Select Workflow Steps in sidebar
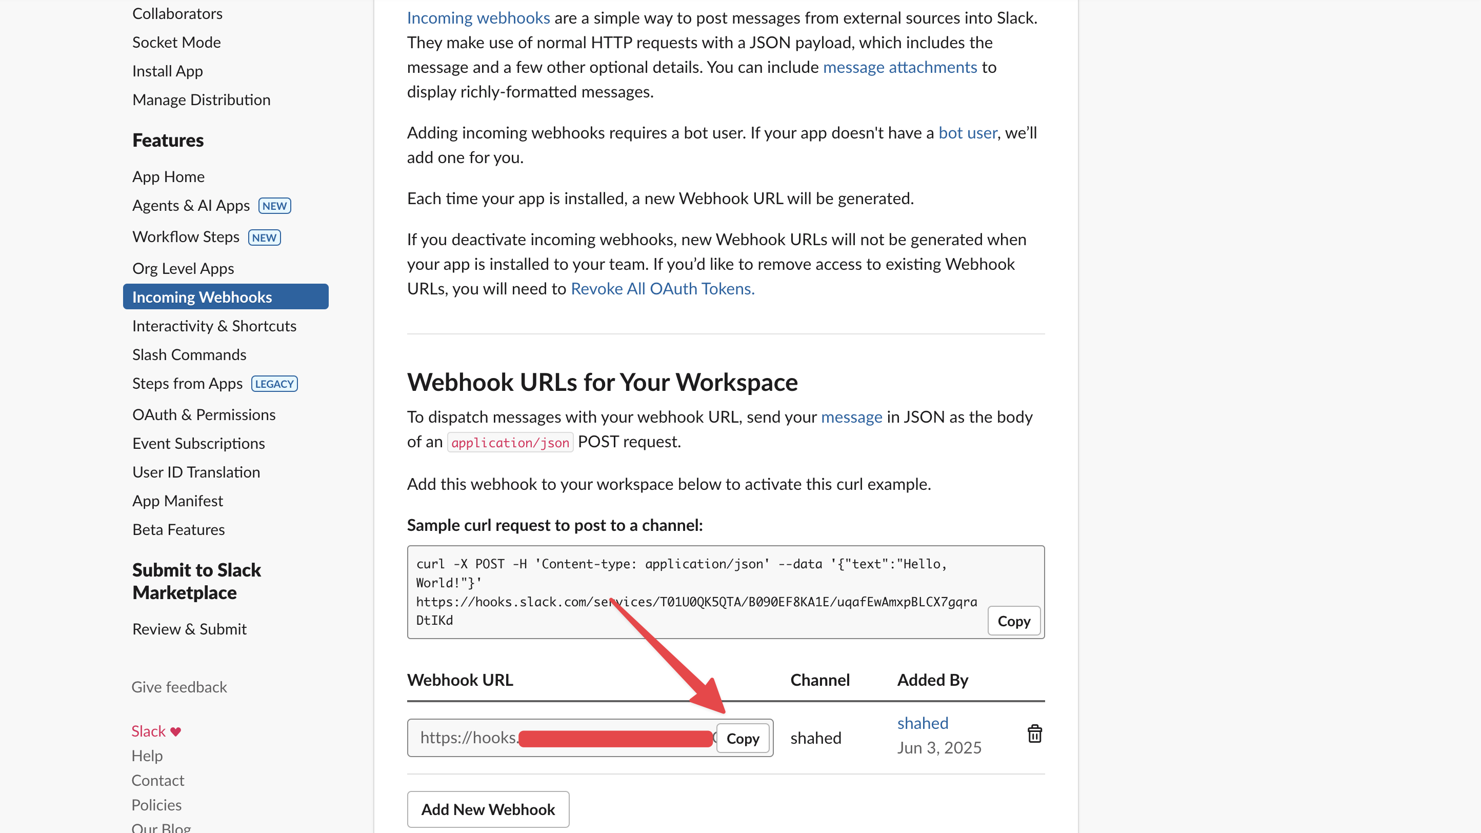The width and height of the screenshot is (1481, 833). [185, 236]
